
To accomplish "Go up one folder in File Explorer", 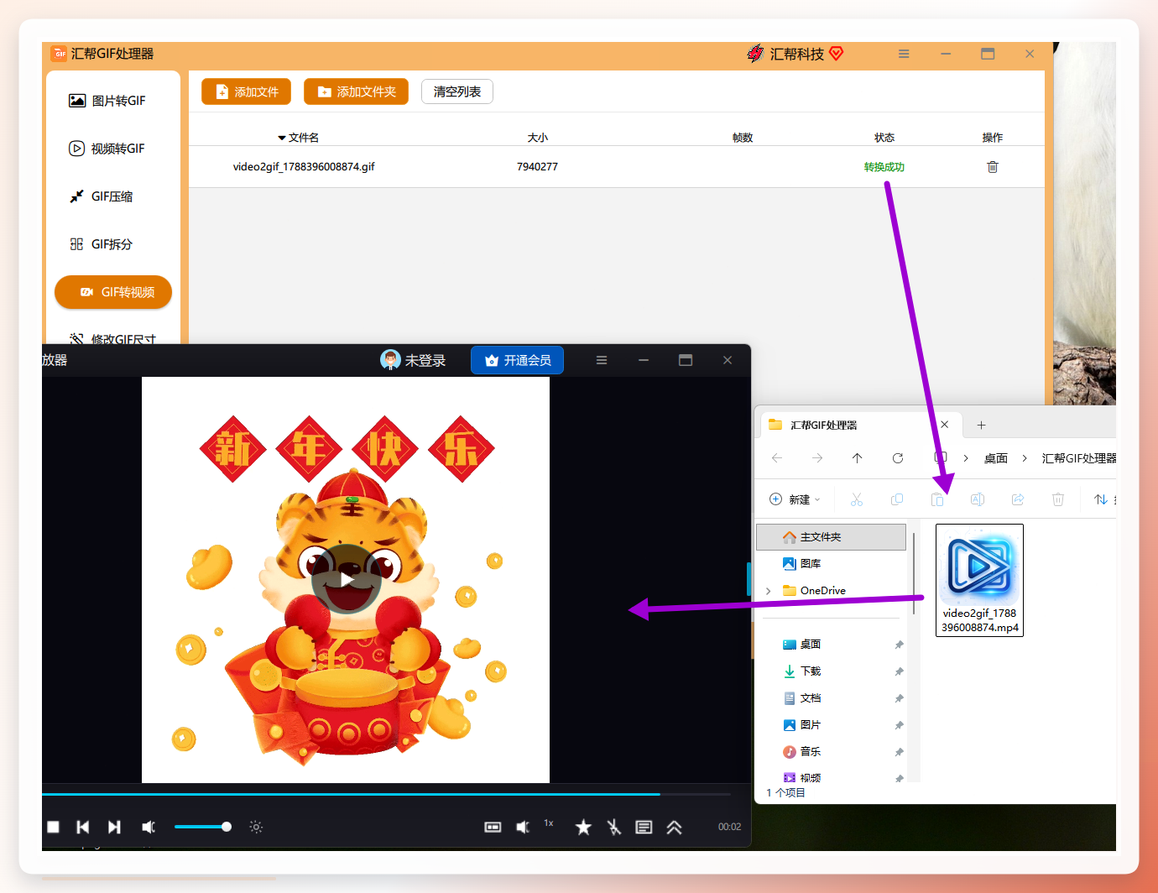I will coord(857,458).
